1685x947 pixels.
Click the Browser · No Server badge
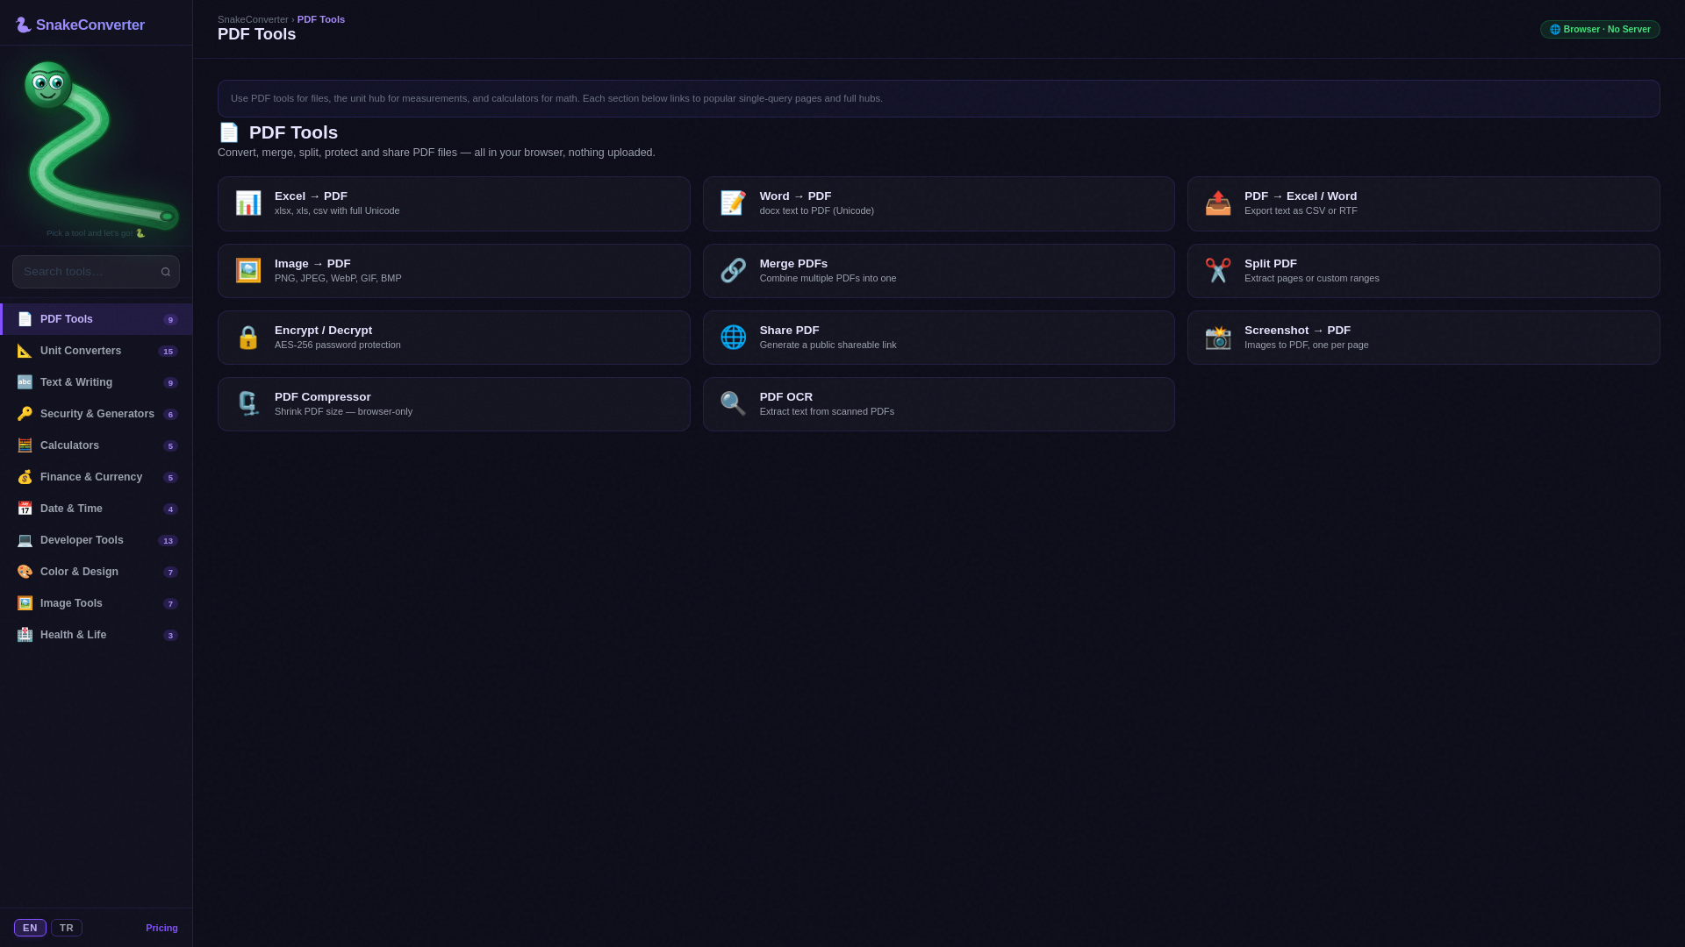pyautogui.click(x=1600, y=29)
